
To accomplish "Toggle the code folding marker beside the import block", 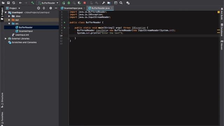I will tap(69, 12).
